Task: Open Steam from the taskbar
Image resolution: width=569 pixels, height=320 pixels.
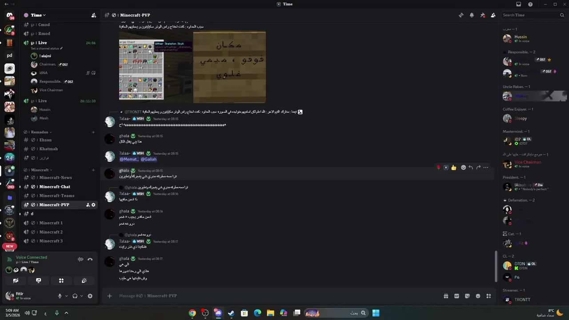Action: [231, 313]
